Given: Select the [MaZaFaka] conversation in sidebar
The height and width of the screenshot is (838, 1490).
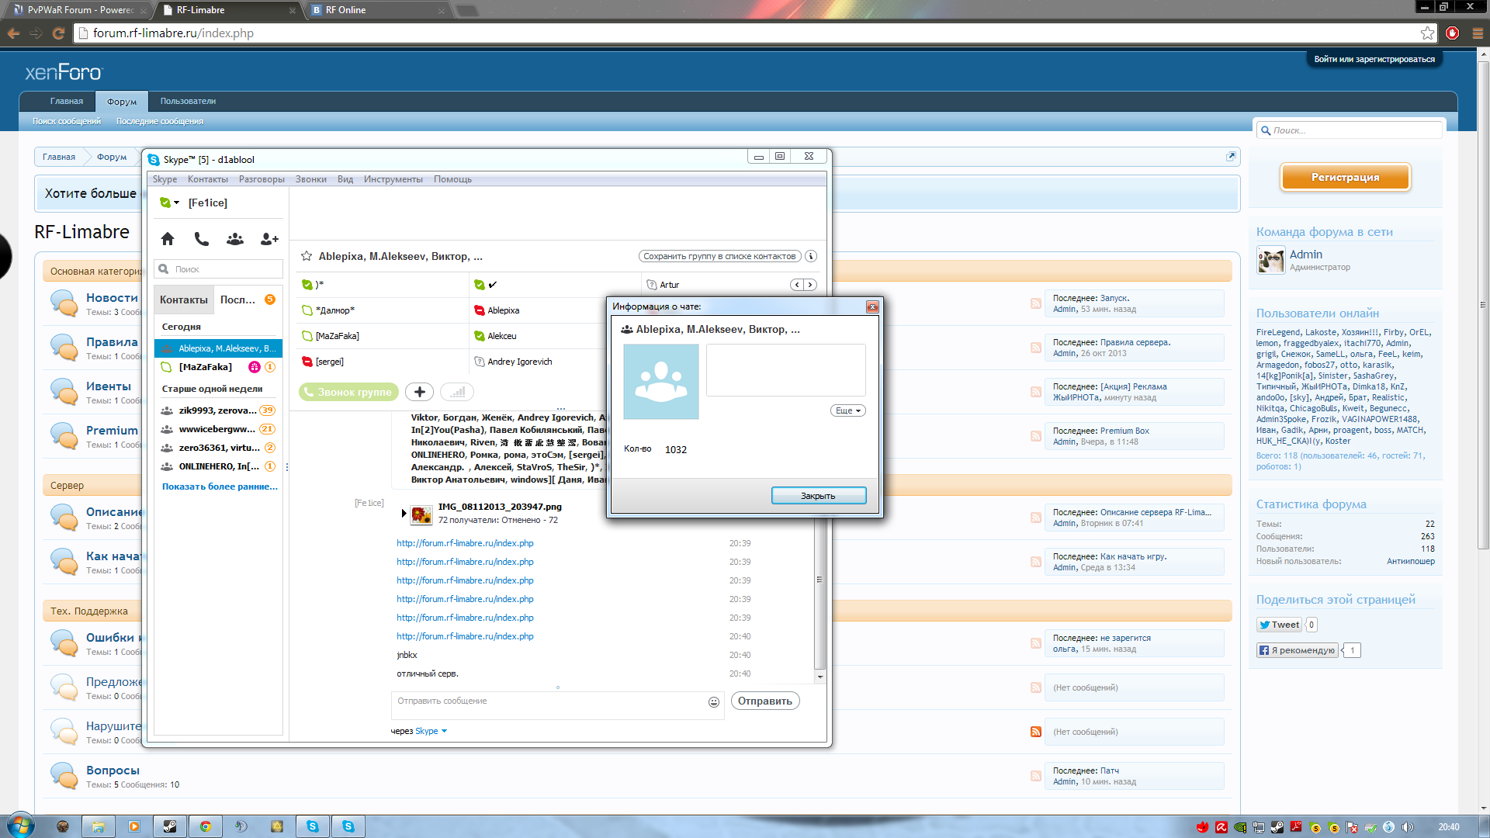Looking at the screenshot, I should point(218,367).
